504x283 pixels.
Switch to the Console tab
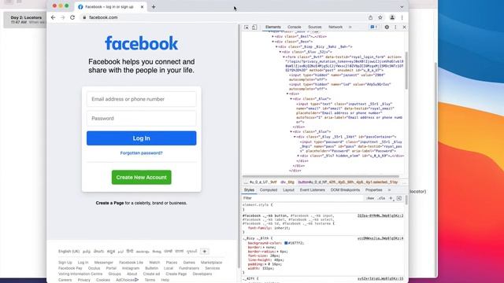click(x=294, y=28)
